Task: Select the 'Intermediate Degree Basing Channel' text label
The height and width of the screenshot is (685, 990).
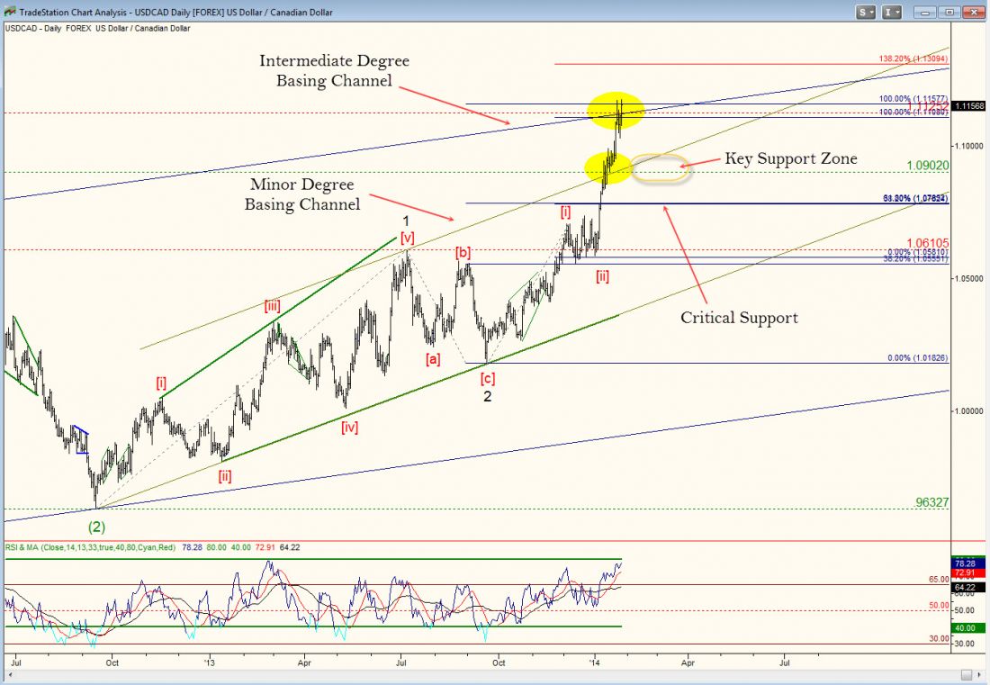Action: 334,71
